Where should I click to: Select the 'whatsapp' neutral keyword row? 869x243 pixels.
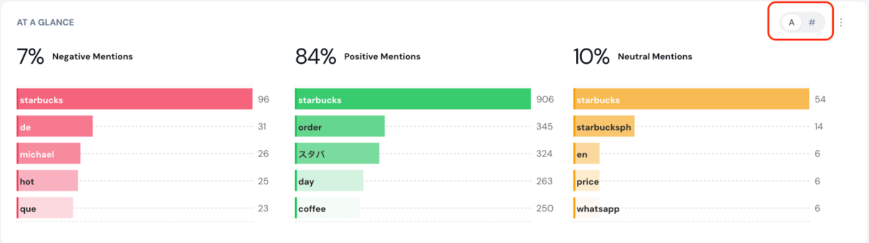(x=597, y=208)
